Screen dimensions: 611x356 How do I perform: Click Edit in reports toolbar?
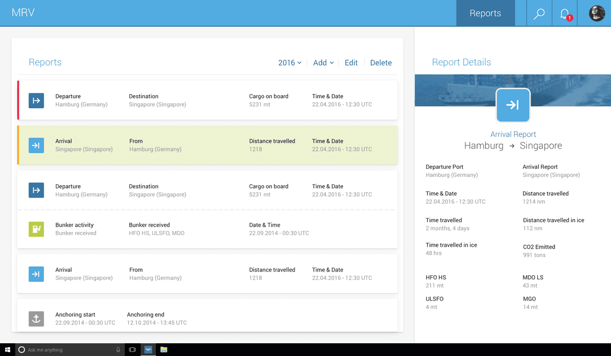coord(351,63)
